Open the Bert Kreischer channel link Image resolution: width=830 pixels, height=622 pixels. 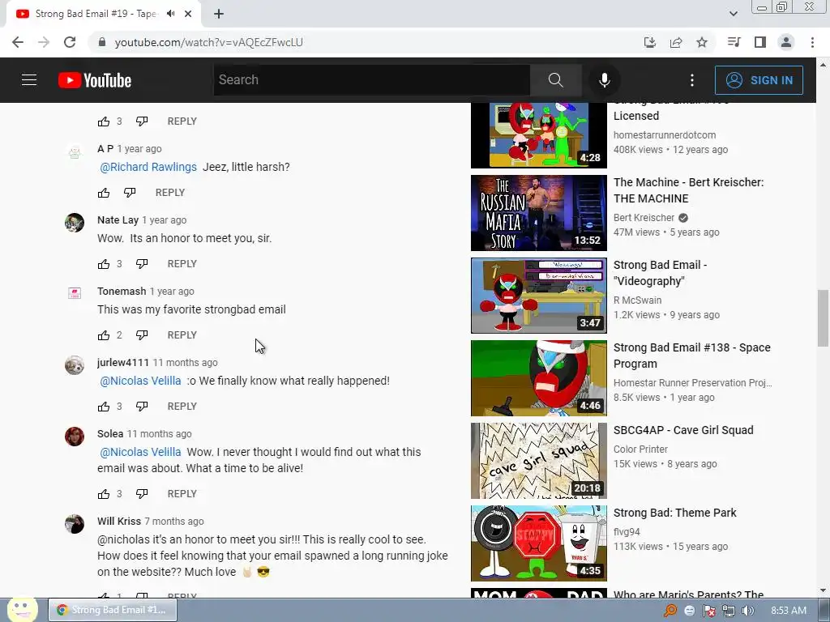pyautogui.click(x=644, y=218)
